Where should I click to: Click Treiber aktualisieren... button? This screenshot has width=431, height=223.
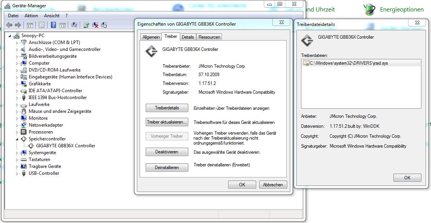click(x=167, y=122)
